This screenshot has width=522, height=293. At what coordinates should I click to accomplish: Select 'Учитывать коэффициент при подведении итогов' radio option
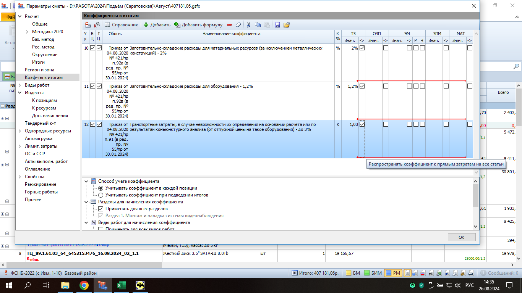101,195
